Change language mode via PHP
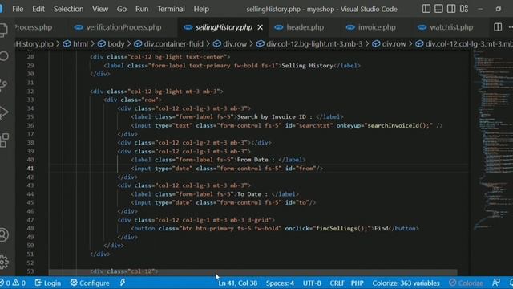Viewport: 513px width, 289px height. (357, 283)
